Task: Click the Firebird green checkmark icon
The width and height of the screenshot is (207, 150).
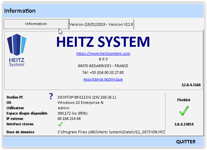Action: pos(184,111)
